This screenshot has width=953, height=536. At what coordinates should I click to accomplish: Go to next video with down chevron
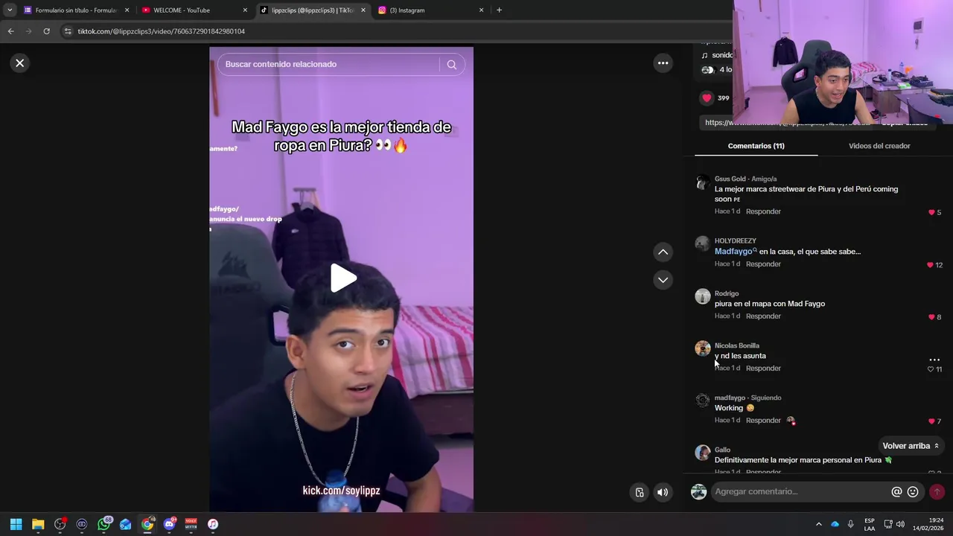pos(663,280)
